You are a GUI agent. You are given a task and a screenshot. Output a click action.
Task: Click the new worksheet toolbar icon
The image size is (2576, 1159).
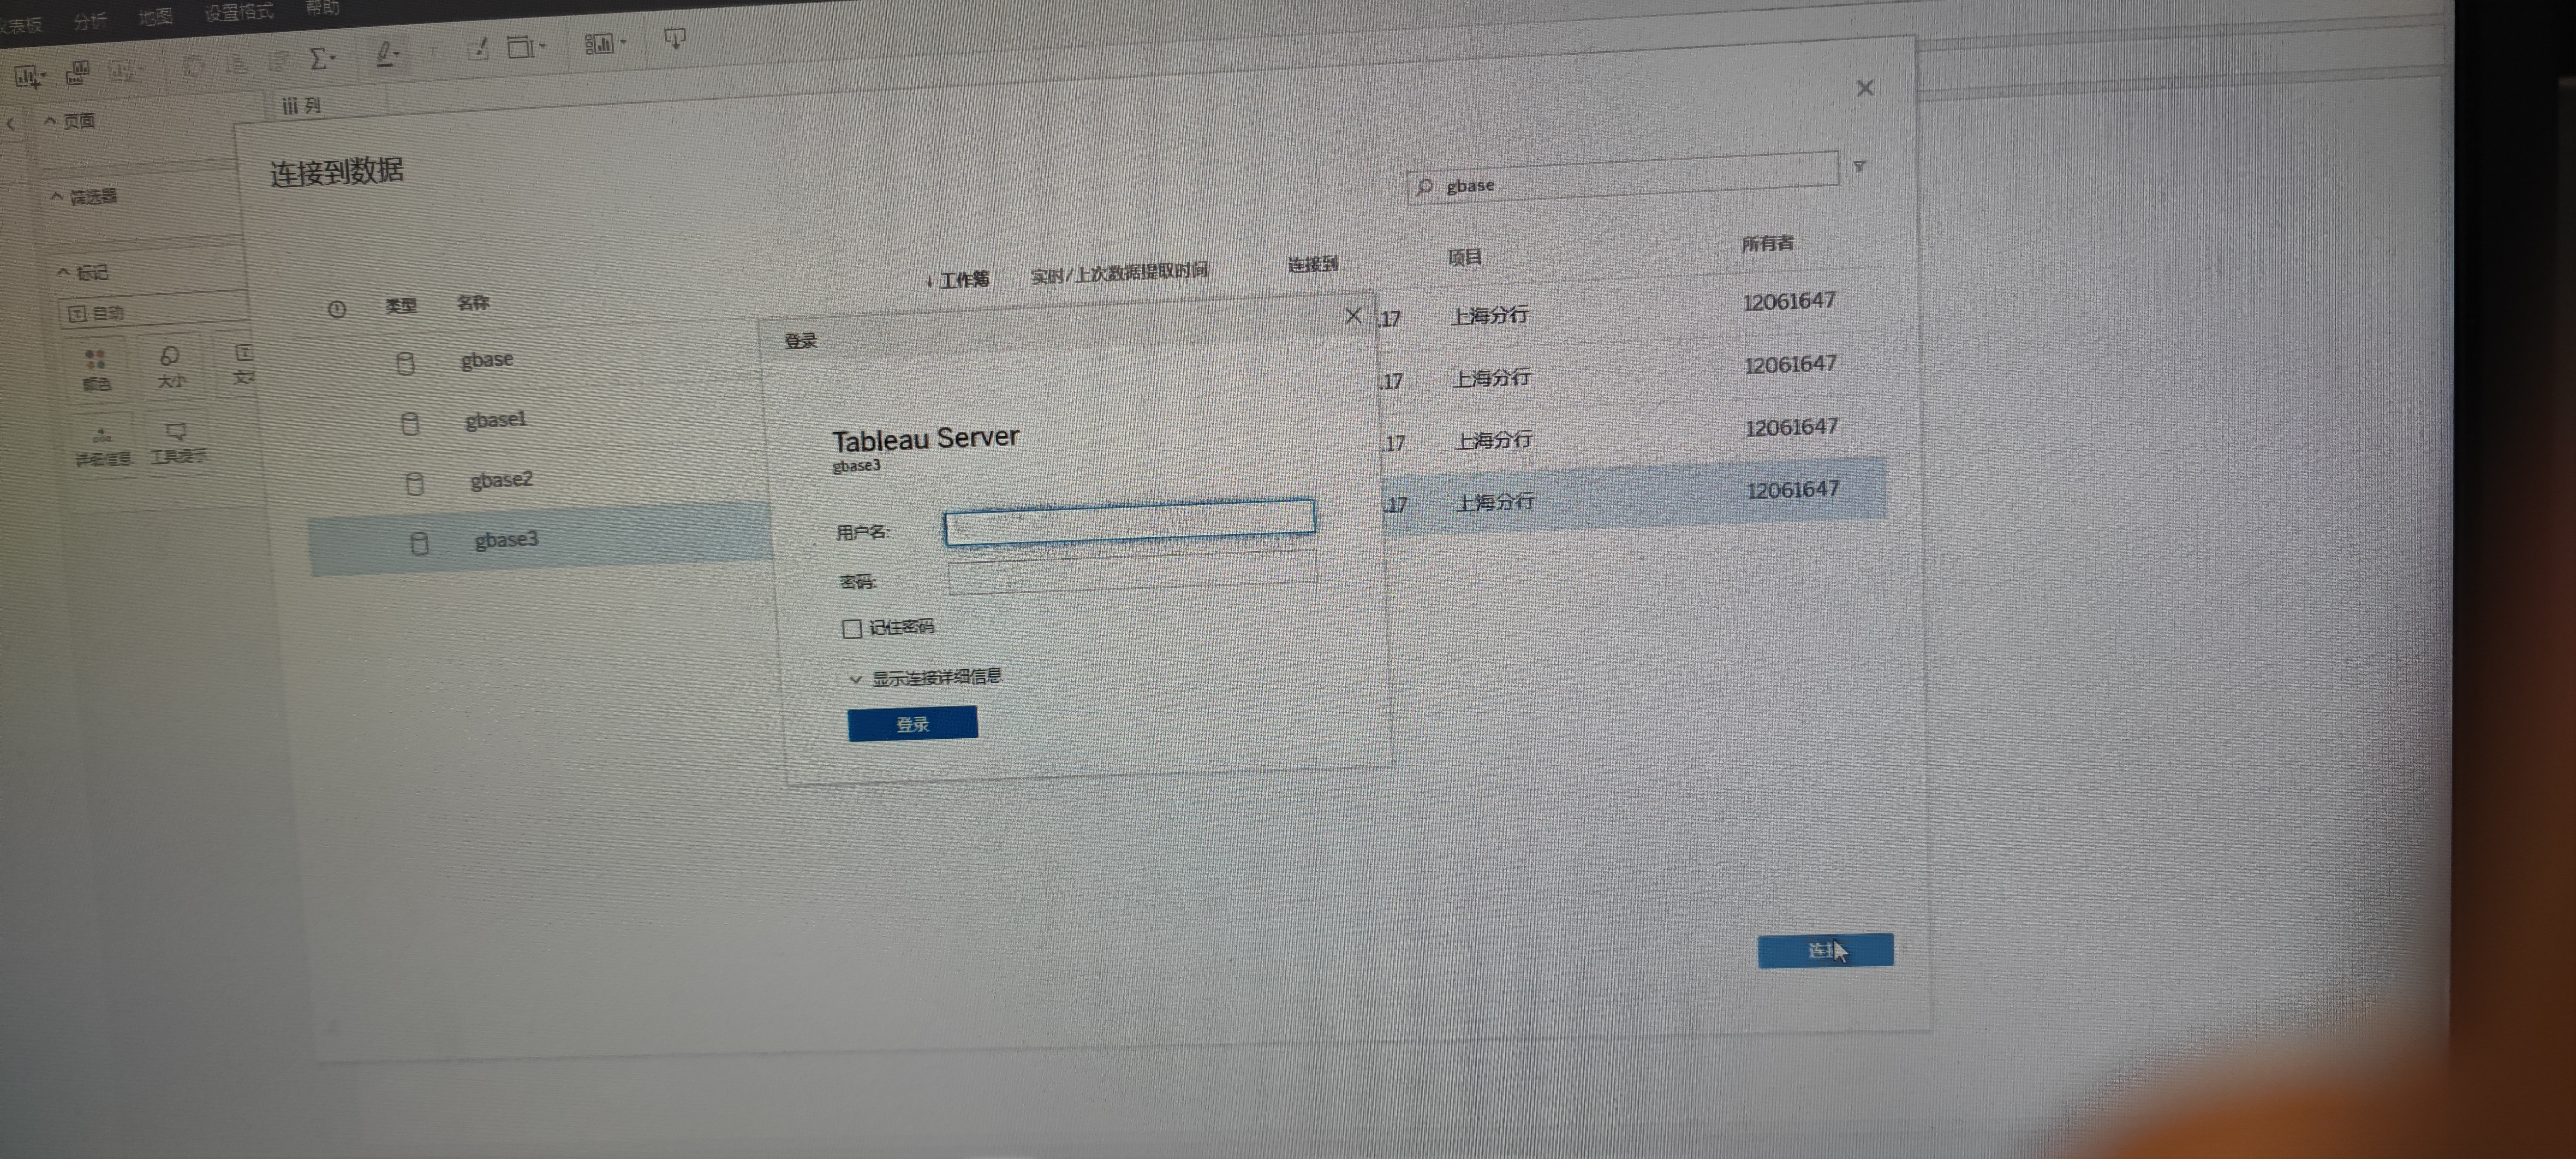pyautogui.click(x=27, y=76)
